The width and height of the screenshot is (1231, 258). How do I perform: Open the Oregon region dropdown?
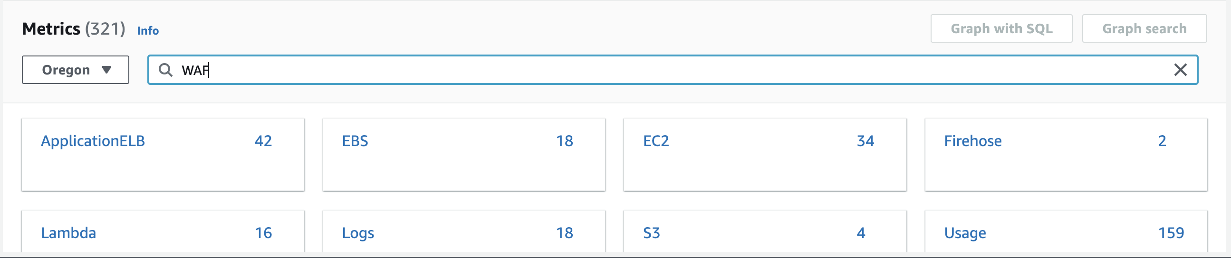coord(76,70)
